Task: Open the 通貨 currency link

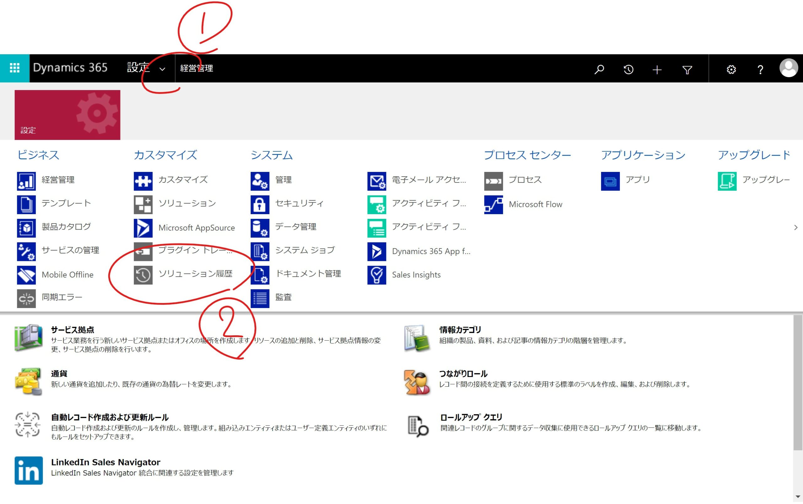Action: click(x=59, y=373)
